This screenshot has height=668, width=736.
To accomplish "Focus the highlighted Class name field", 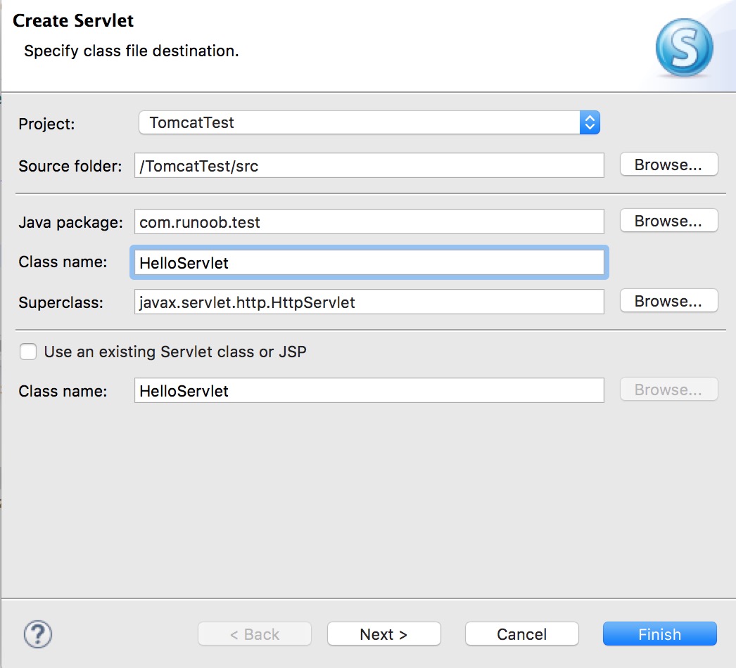I will (x=369, y=263).
